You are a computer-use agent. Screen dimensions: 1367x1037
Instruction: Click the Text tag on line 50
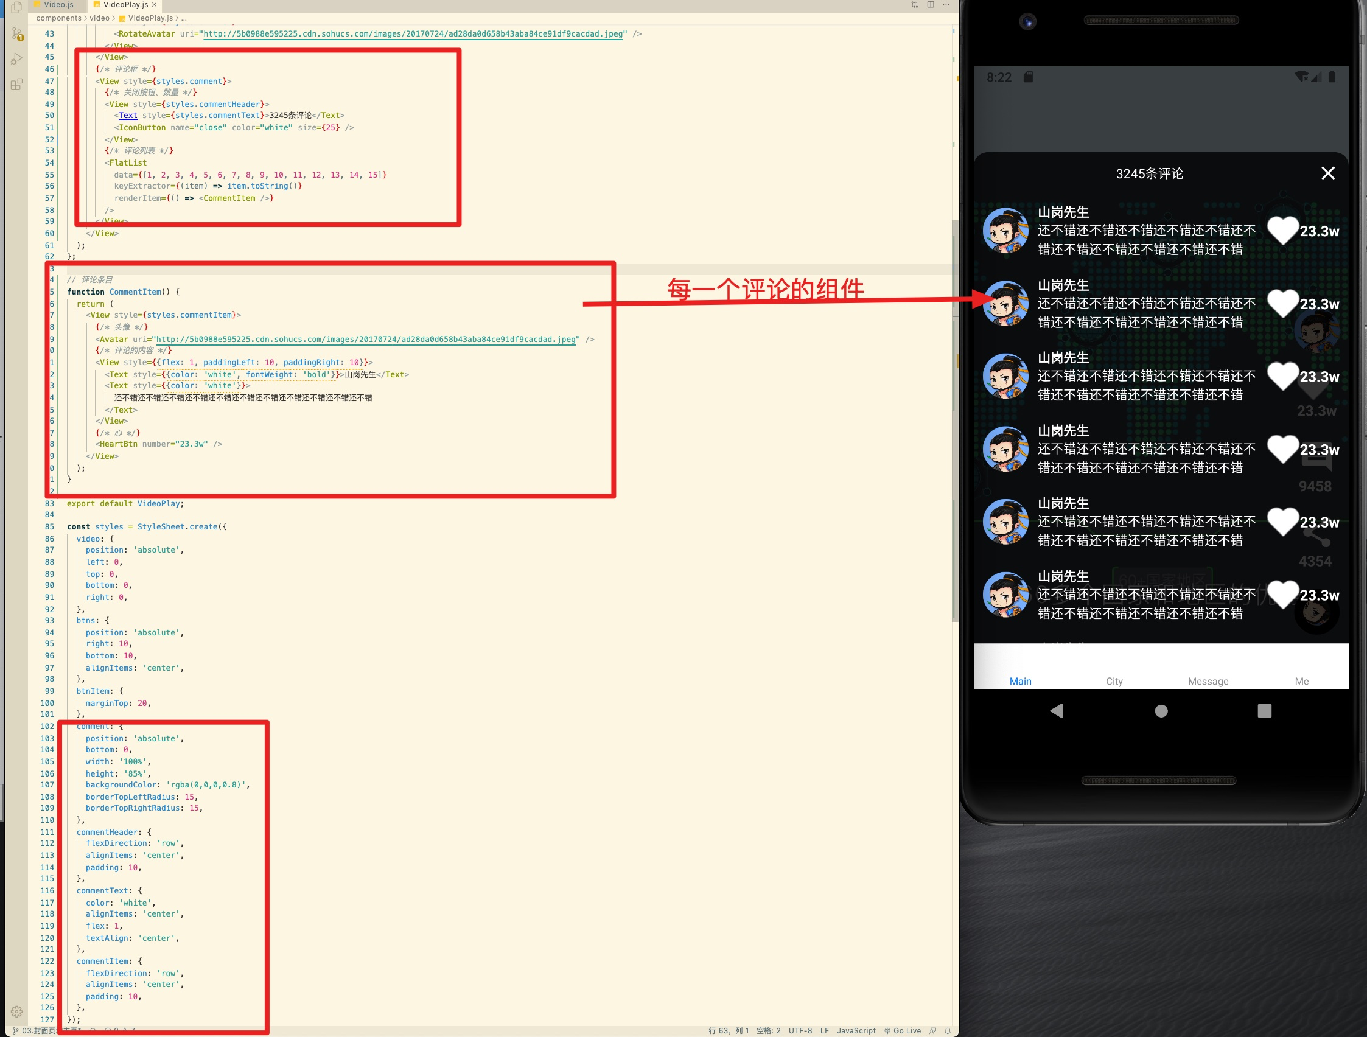click(128, 116)
